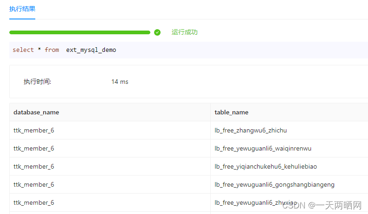
Task: Select ttk_member_6 cell in zhuxiao row
Action: [110, 202]
